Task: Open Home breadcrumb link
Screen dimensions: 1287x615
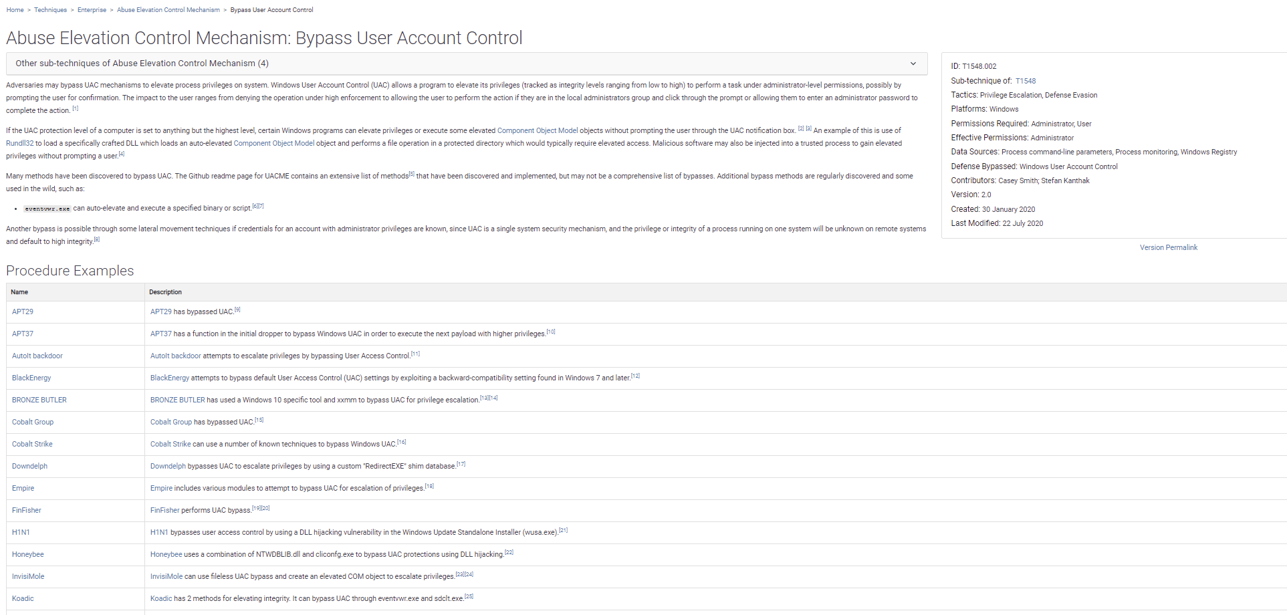Action: pos(15,10)
